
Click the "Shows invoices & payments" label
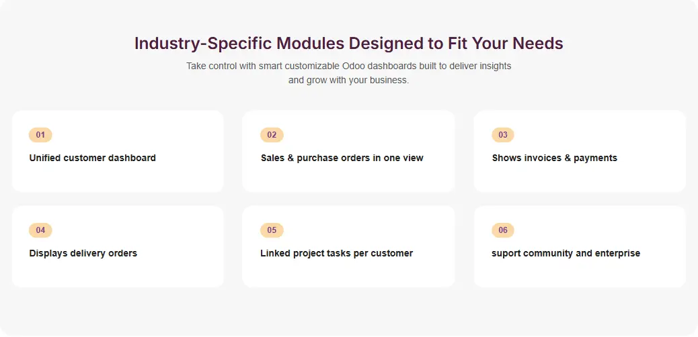pos(554,158)
